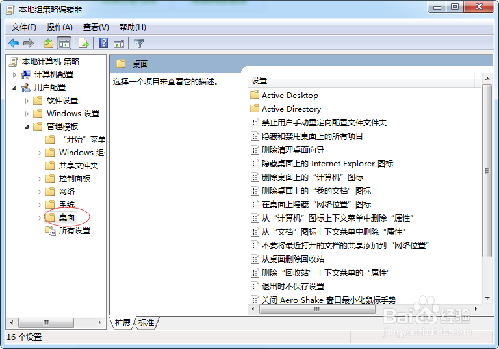
Task: Click the 设置 column header
Action: pos(361,81)
